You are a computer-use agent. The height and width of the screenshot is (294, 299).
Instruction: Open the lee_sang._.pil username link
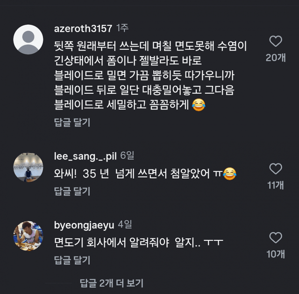coord(85,156)
